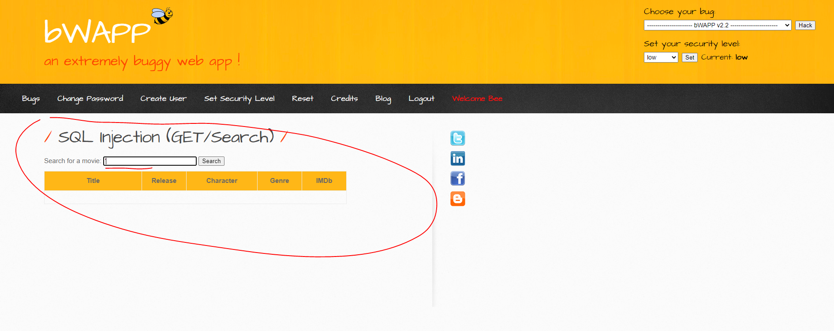Go to the Blog menu link
The image size is (834, 331).
click(x=383, y=99)
